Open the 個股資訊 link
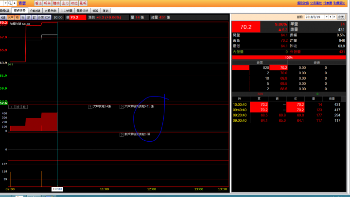The height and width of the screenshot is (197, 350). coord(303,3)
